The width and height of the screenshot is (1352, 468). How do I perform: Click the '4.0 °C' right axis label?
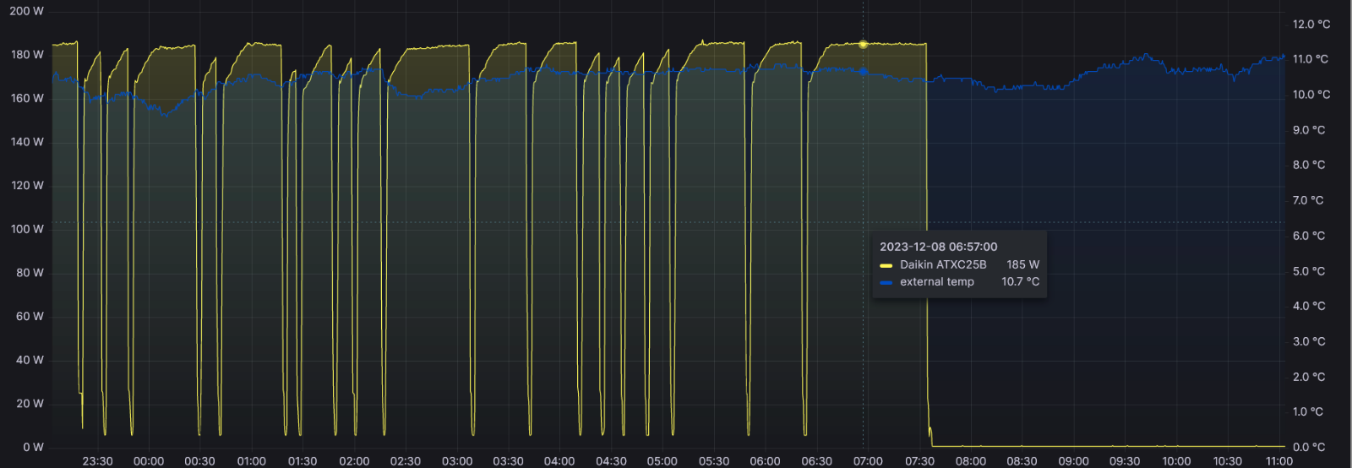(1309, 306)
